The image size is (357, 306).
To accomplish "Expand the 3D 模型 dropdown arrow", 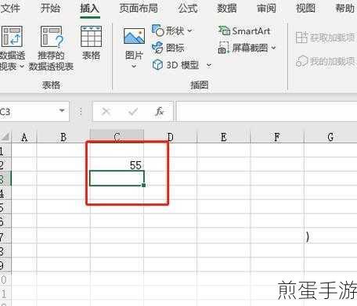I will 209,65.
